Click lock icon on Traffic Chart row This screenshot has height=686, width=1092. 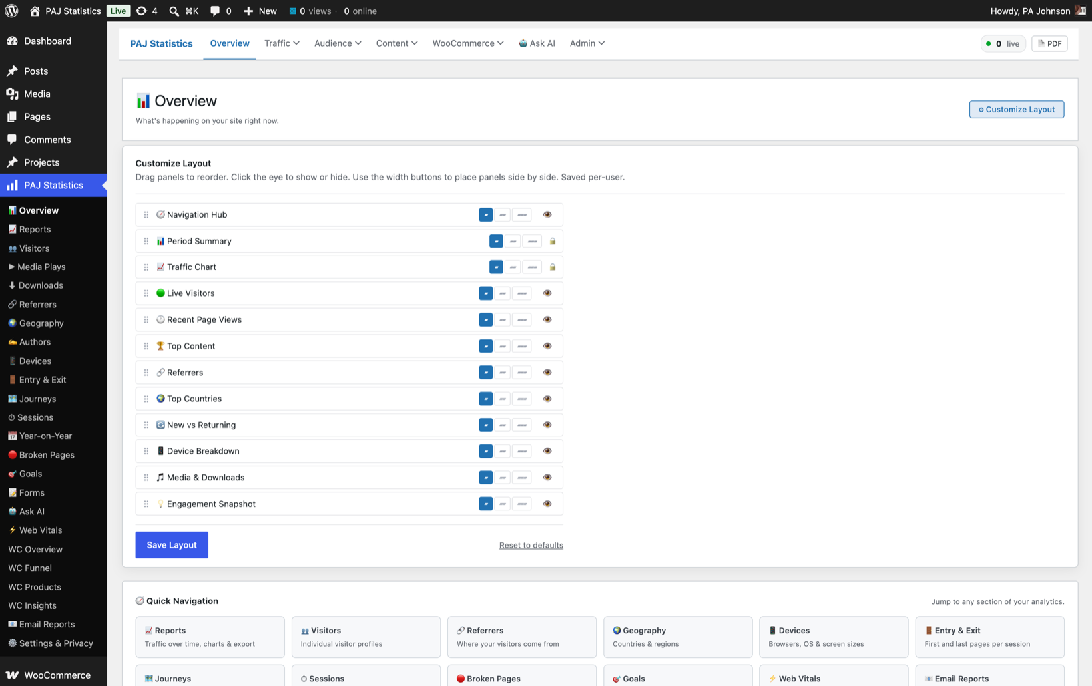coord(553,267)
